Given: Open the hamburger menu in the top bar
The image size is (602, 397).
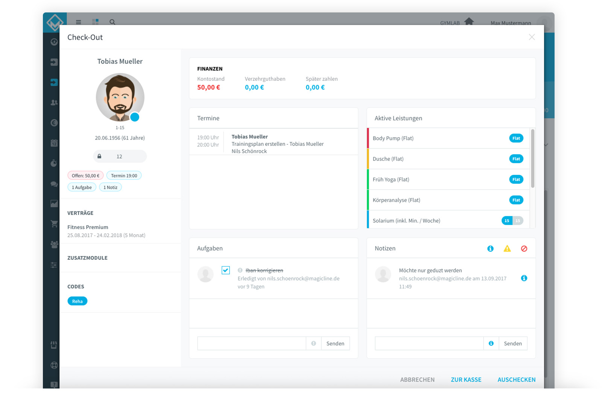Looking at the screenshot, I should coord(78,22).
